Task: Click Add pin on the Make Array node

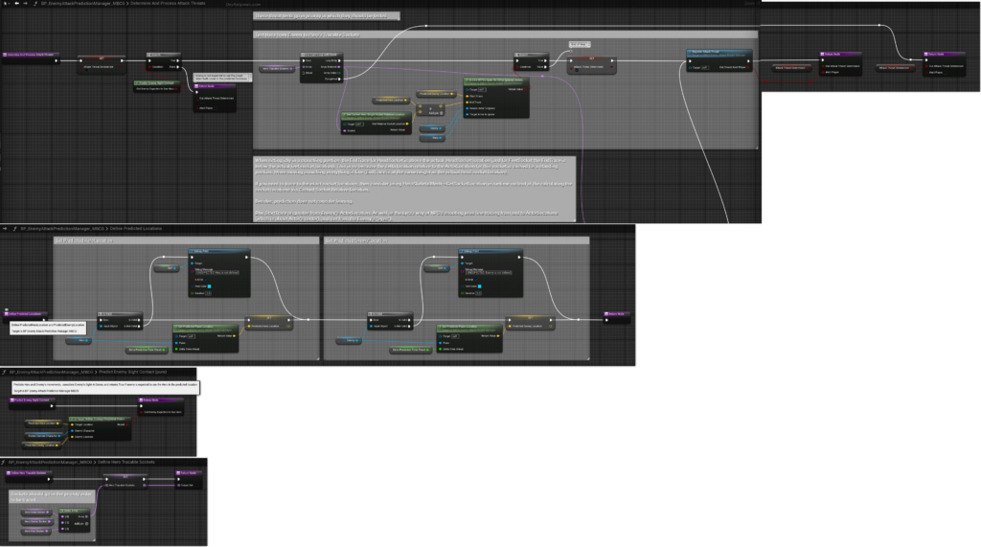Action: [x=83, y=525]
